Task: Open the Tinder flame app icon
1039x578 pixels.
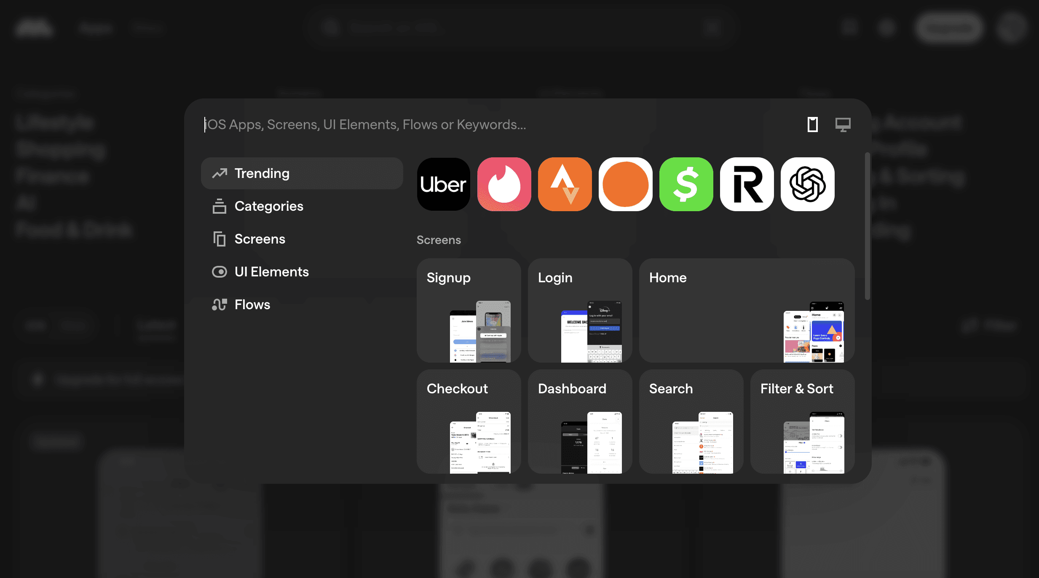Action: [504, 184]
